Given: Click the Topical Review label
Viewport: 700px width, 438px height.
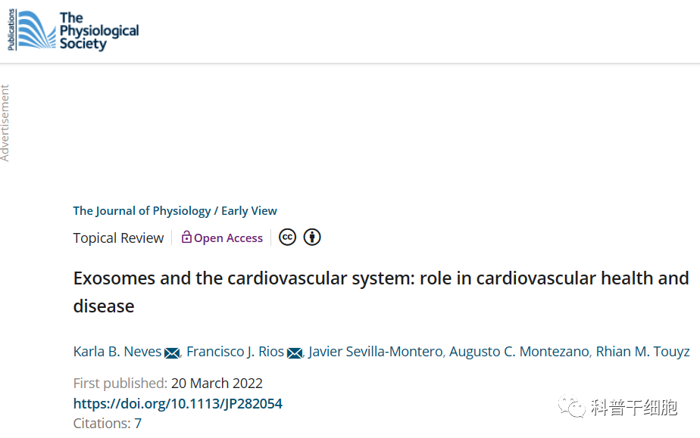Looking at the screenshot, I should (x=118, y=238).
